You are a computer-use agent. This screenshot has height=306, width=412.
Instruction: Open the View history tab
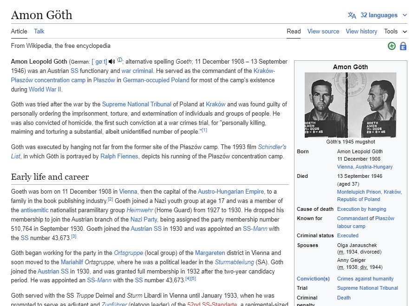(x=361, y=32)
